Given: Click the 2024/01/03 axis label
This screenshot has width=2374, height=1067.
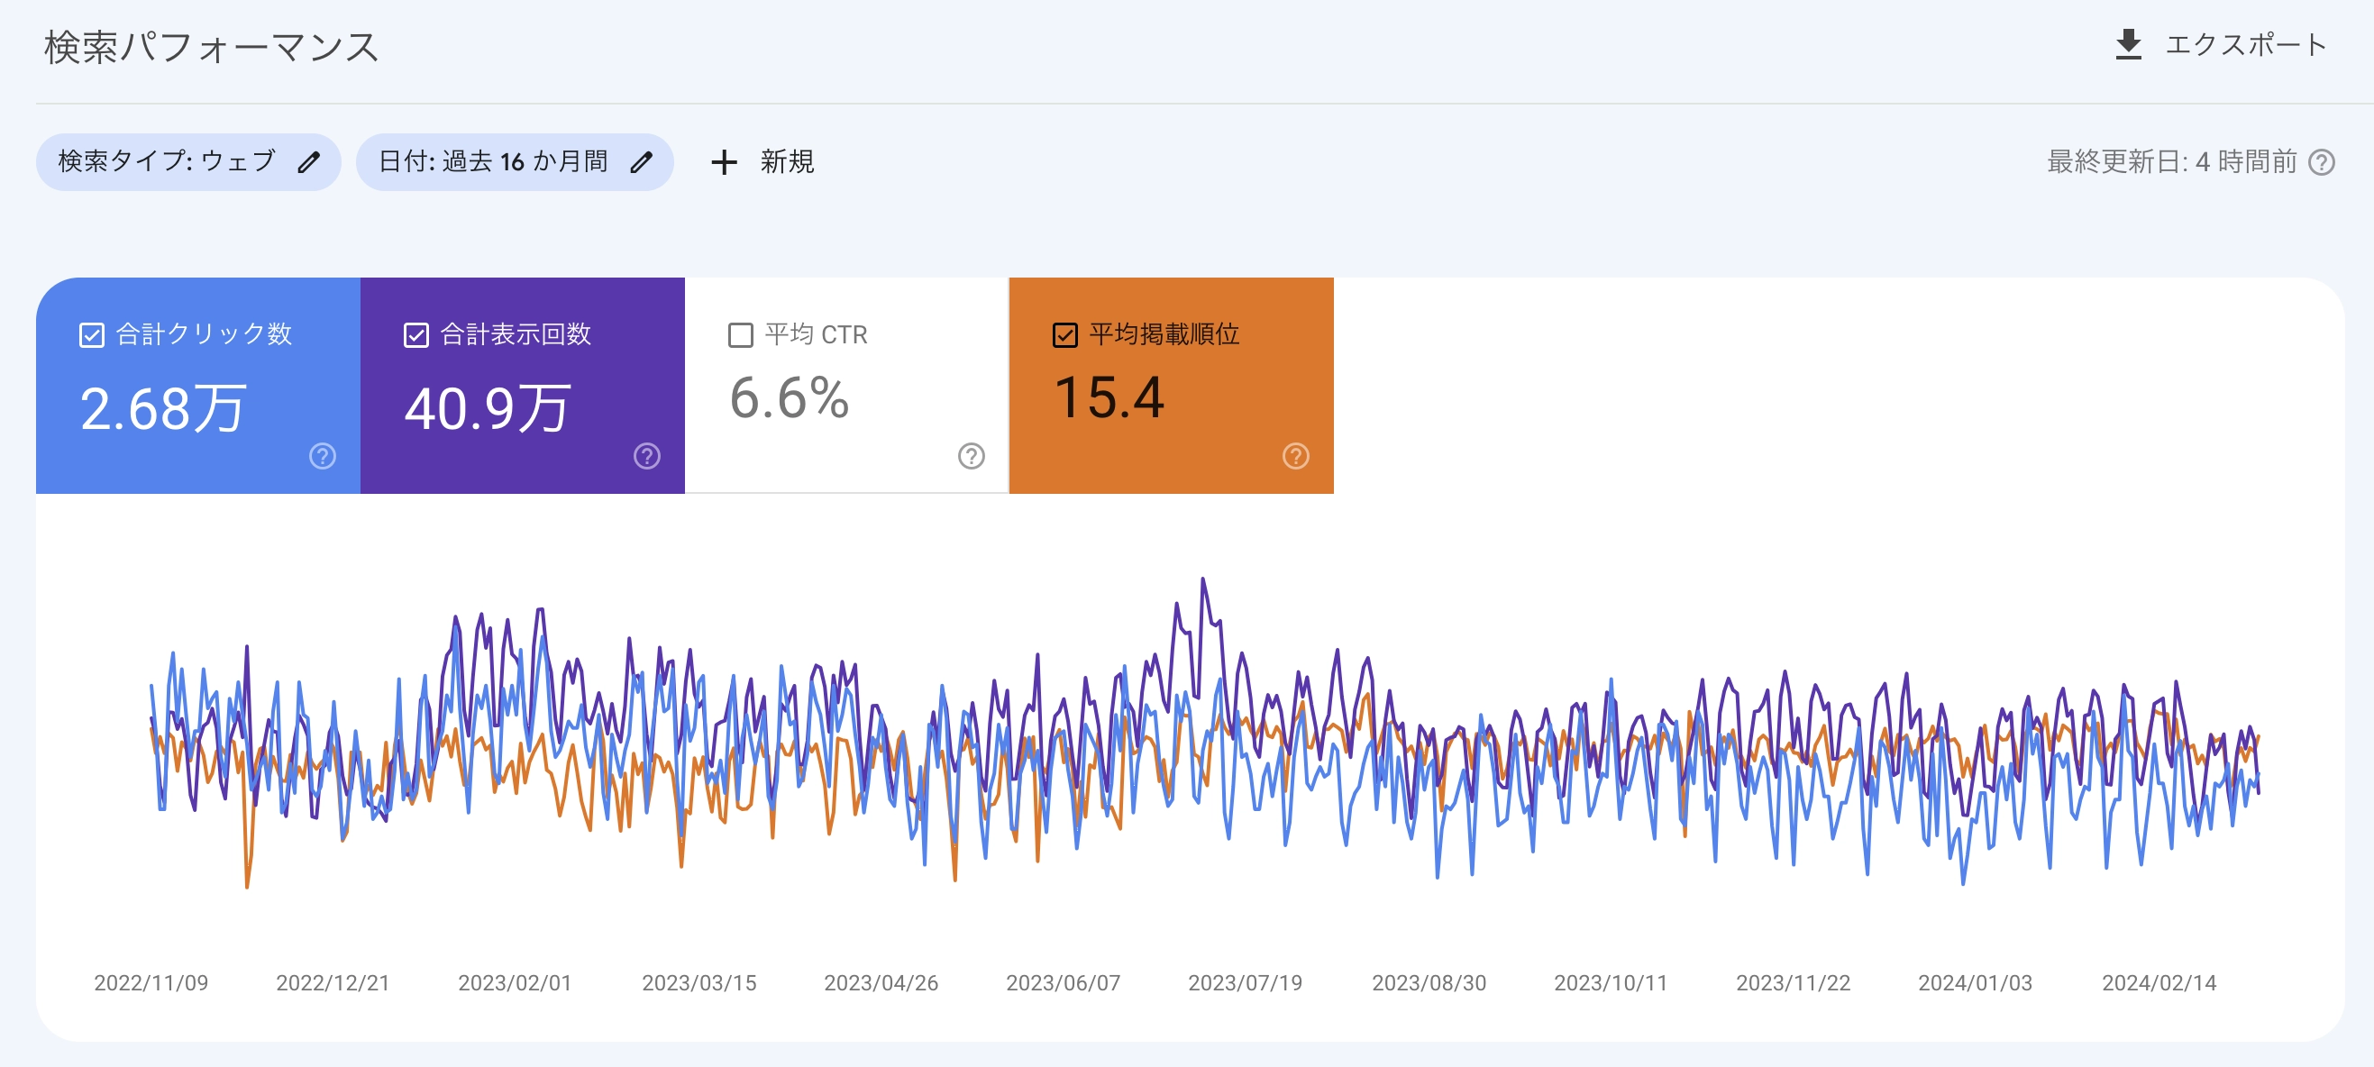Looking at the screenshot, I should (x=1975, y=983).
